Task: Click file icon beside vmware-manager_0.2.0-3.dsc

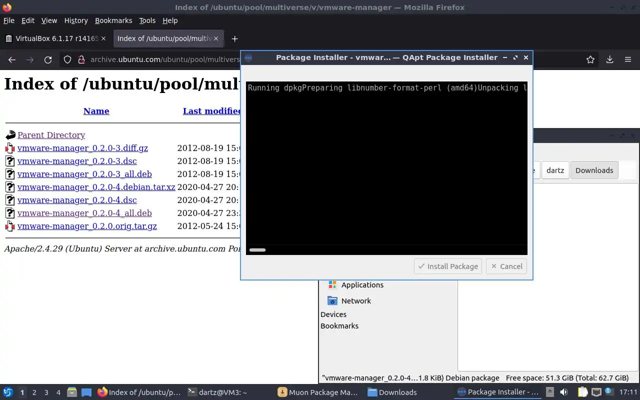Action: point(10,161)
